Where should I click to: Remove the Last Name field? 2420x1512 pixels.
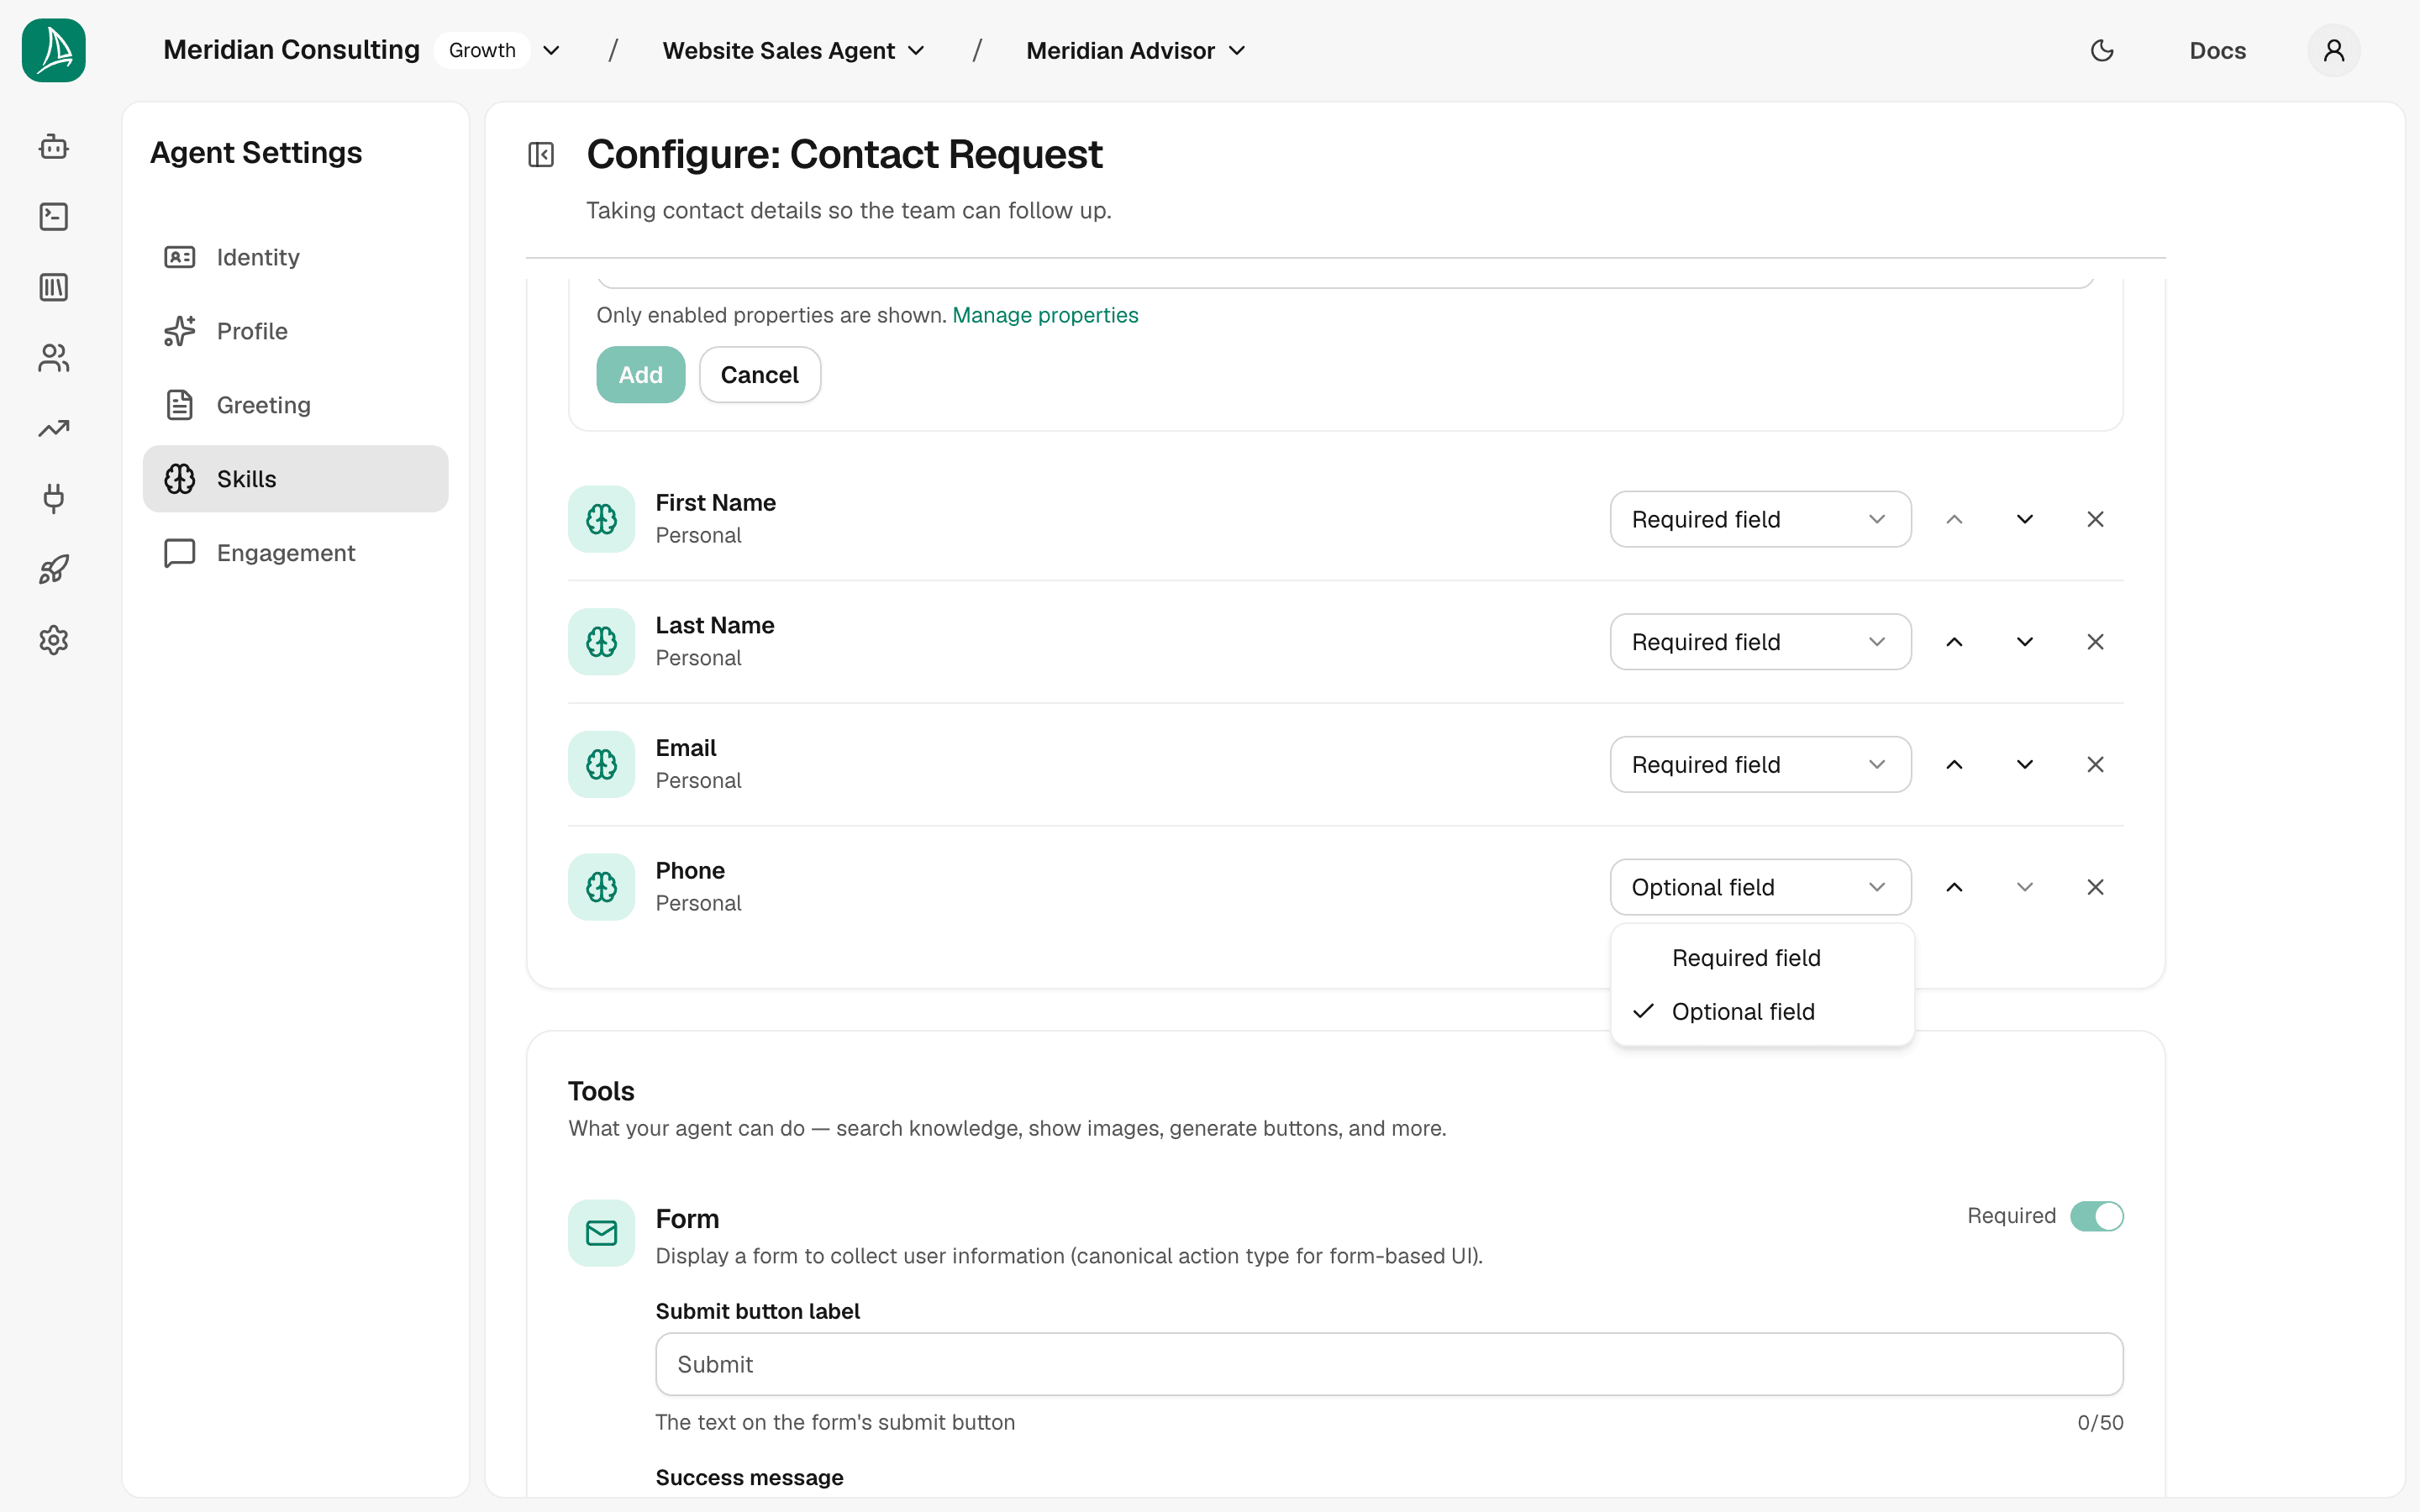click(2095, 642)
